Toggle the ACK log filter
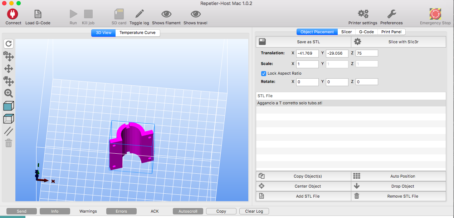The width and height of the screenshot is (454, 218). point(155,211)
